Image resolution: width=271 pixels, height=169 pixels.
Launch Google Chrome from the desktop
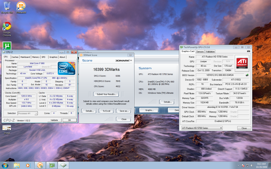click(7, 29)
